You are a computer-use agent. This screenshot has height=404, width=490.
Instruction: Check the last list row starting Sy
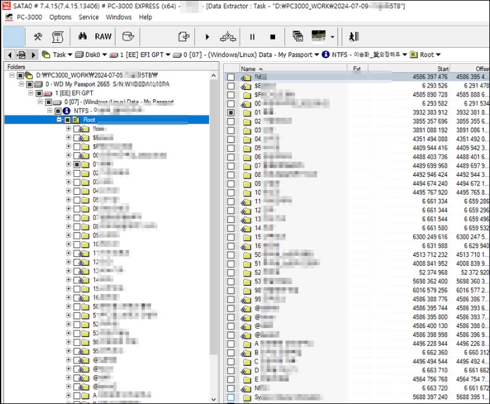tap(231, 397)
